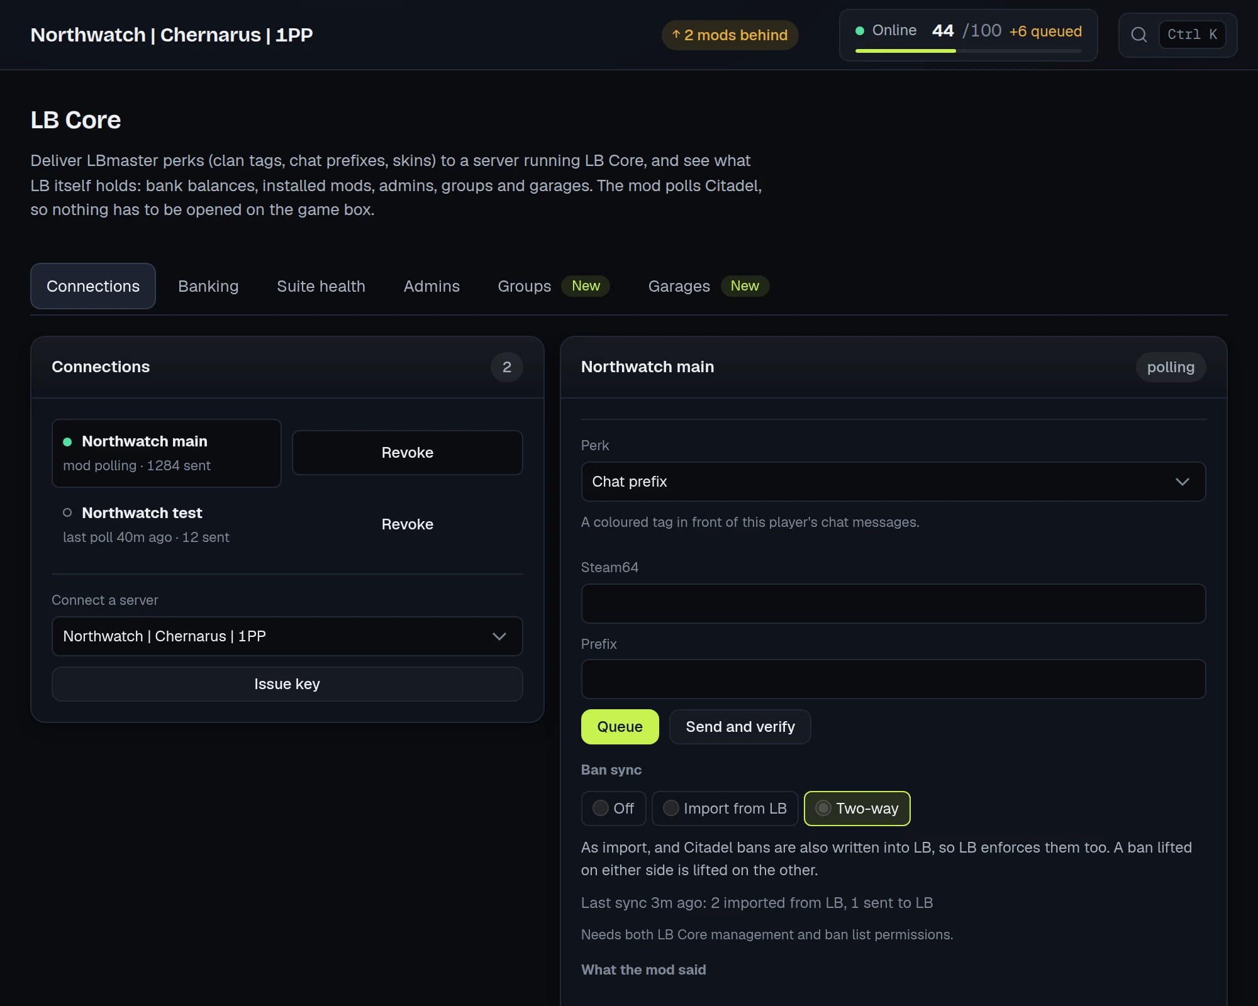Set Ban sync to Off
Screen dimensions: 1258x1006
(x=613, y=809)
